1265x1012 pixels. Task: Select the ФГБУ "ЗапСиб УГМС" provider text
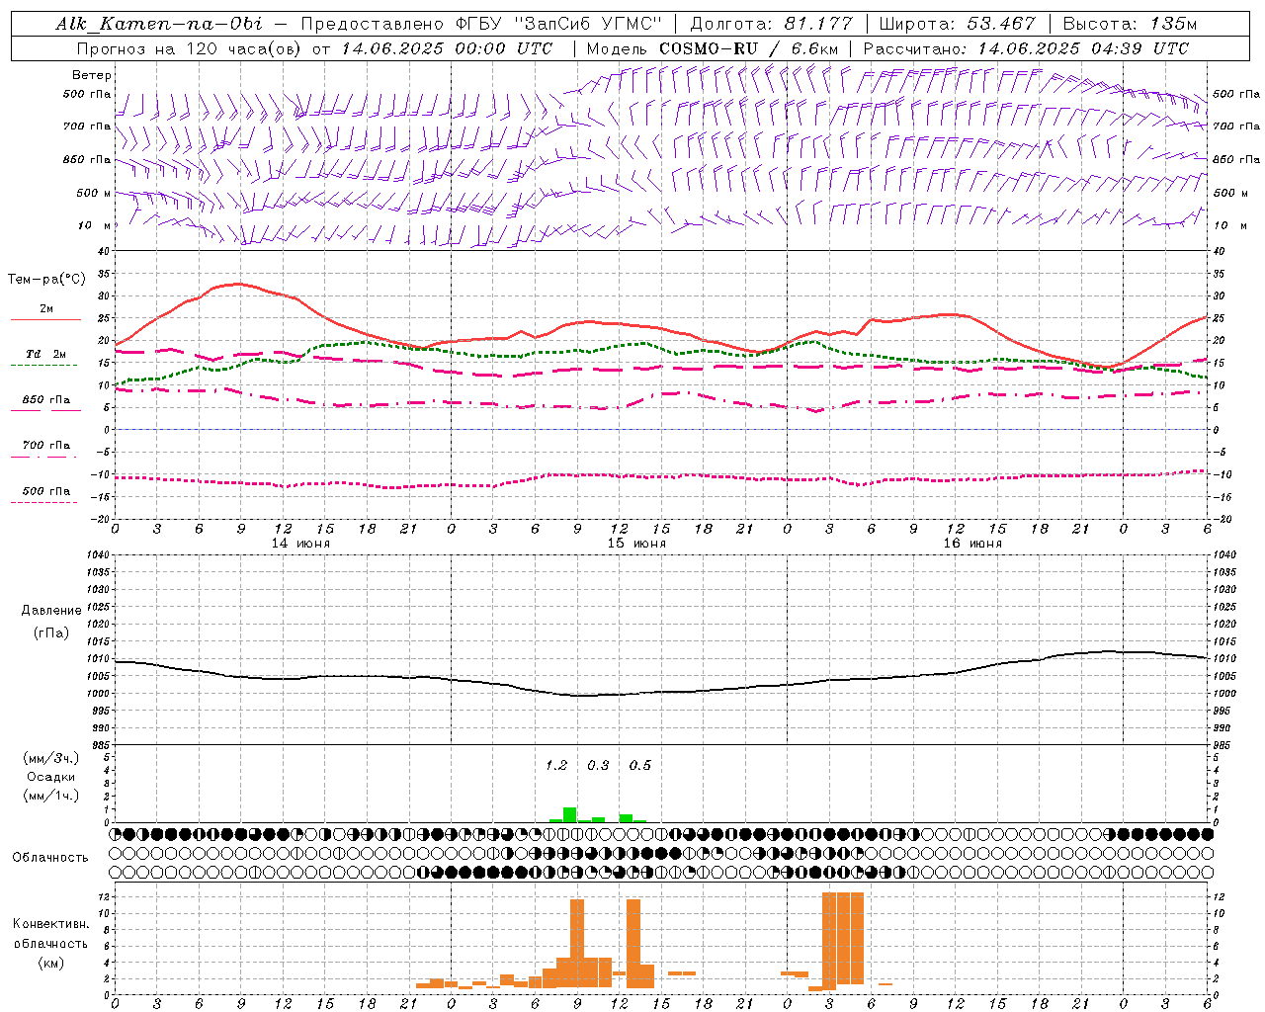point(560,24)
